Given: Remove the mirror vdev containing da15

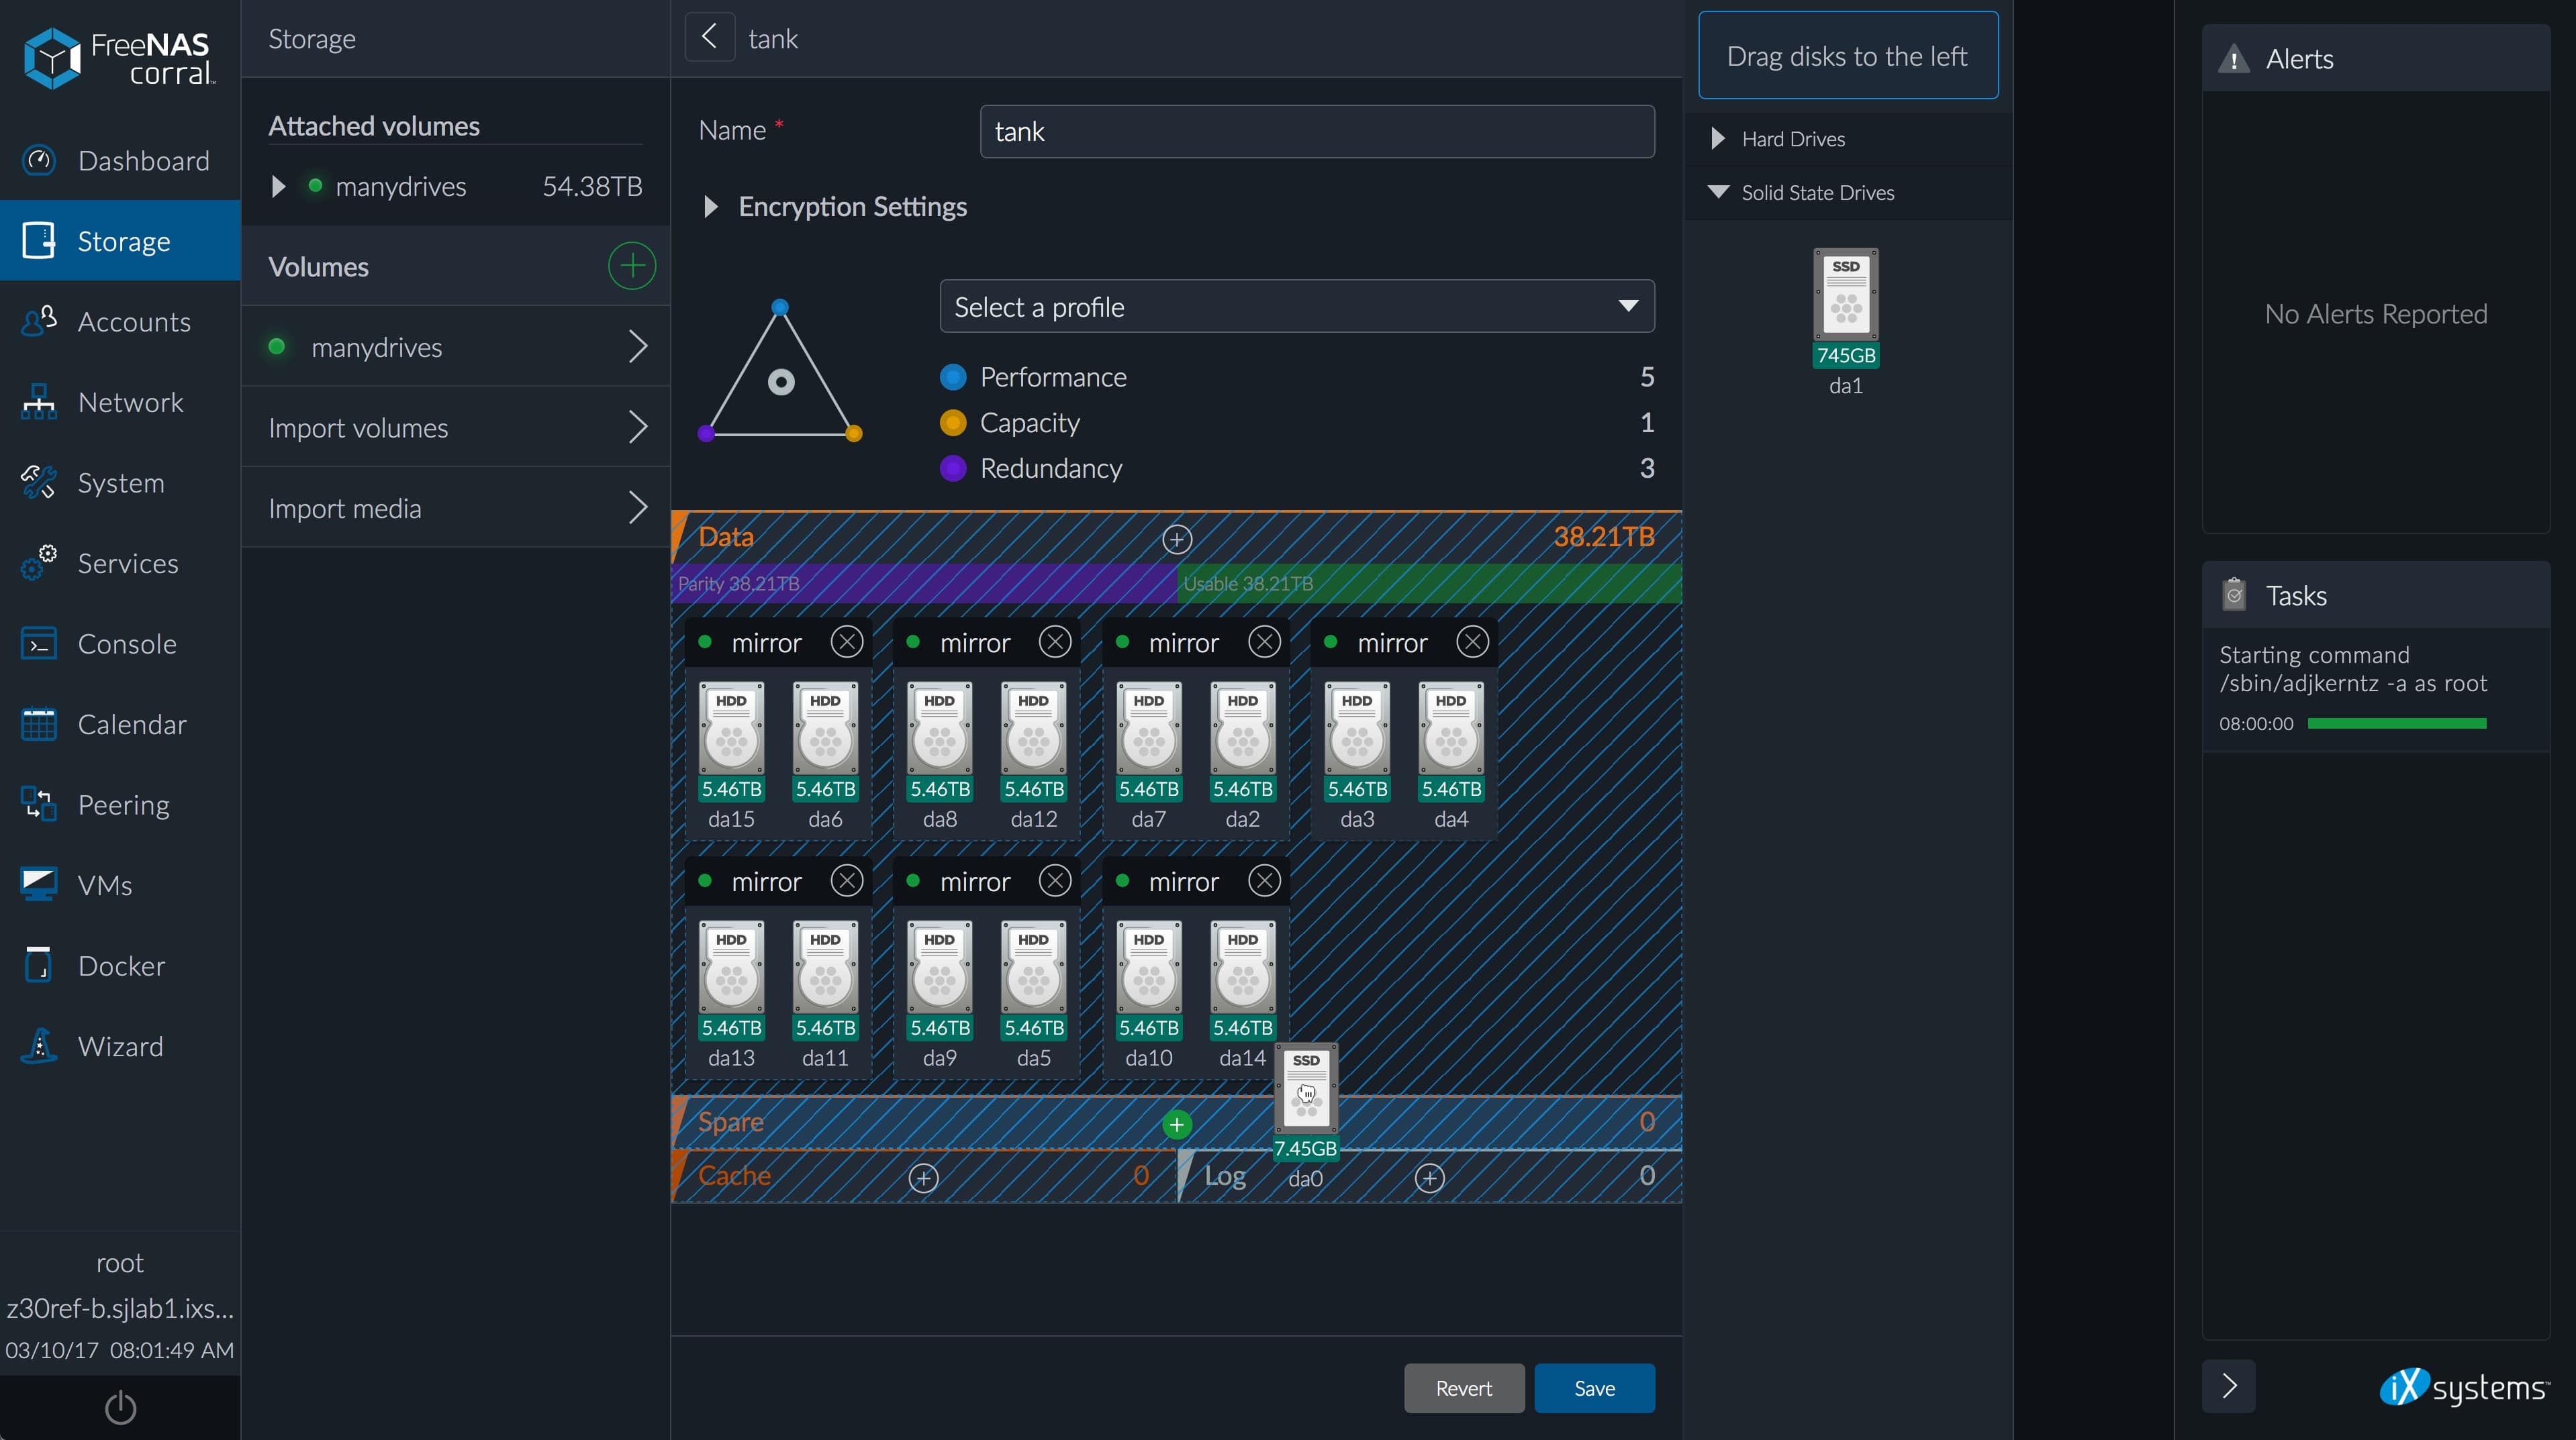Looking at the screenshot, I should (x=846, y=641).
